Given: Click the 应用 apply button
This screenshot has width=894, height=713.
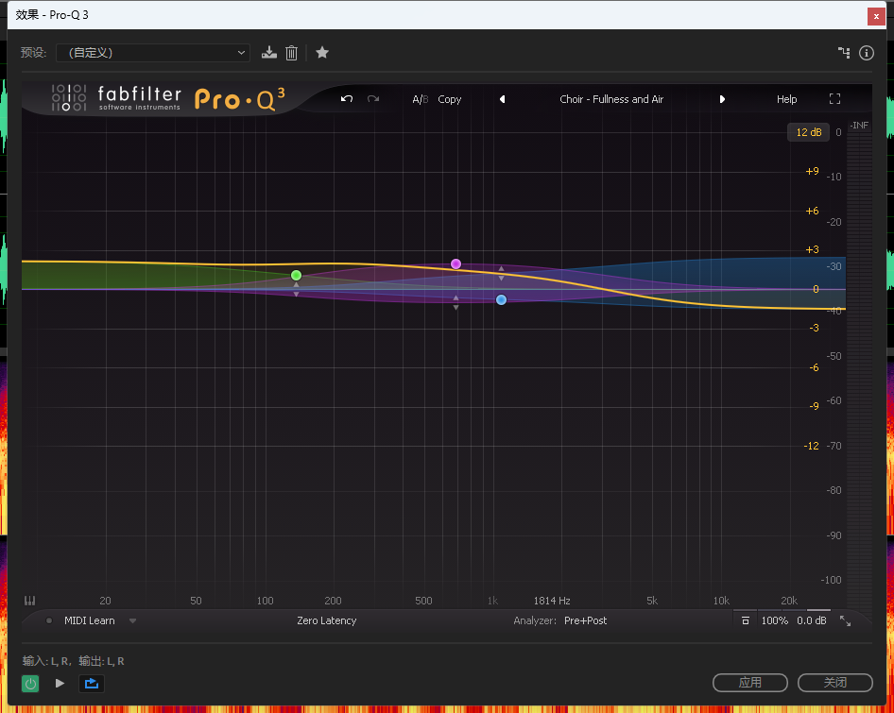Looking at the screenshot, I should point(750,682).
